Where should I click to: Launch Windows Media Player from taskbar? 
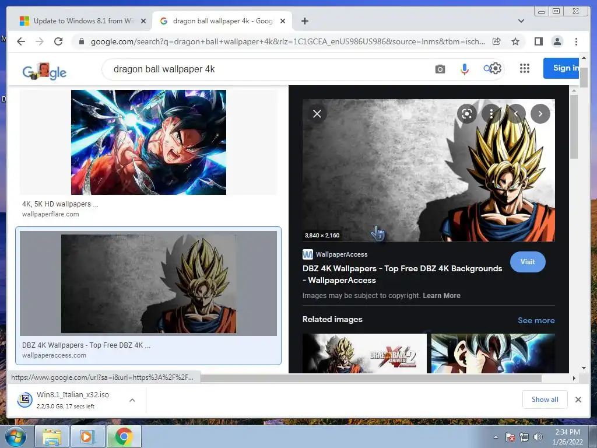pos(87,436)
